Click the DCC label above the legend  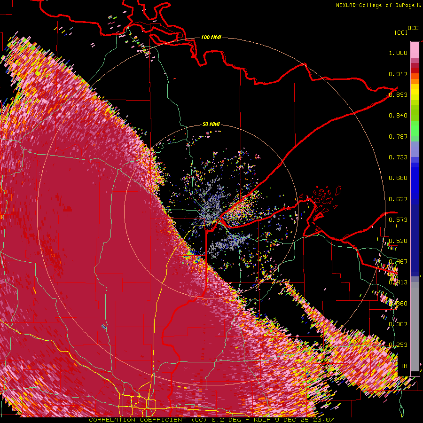pos(413,28)
